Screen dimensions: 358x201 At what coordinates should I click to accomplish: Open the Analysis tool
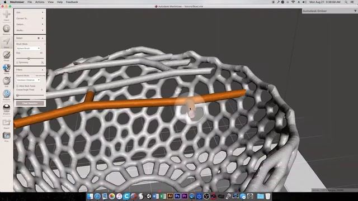coord(6,94)
